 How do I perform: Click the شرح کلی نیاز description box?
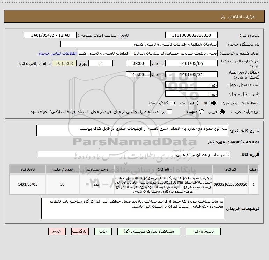point(132,131)
